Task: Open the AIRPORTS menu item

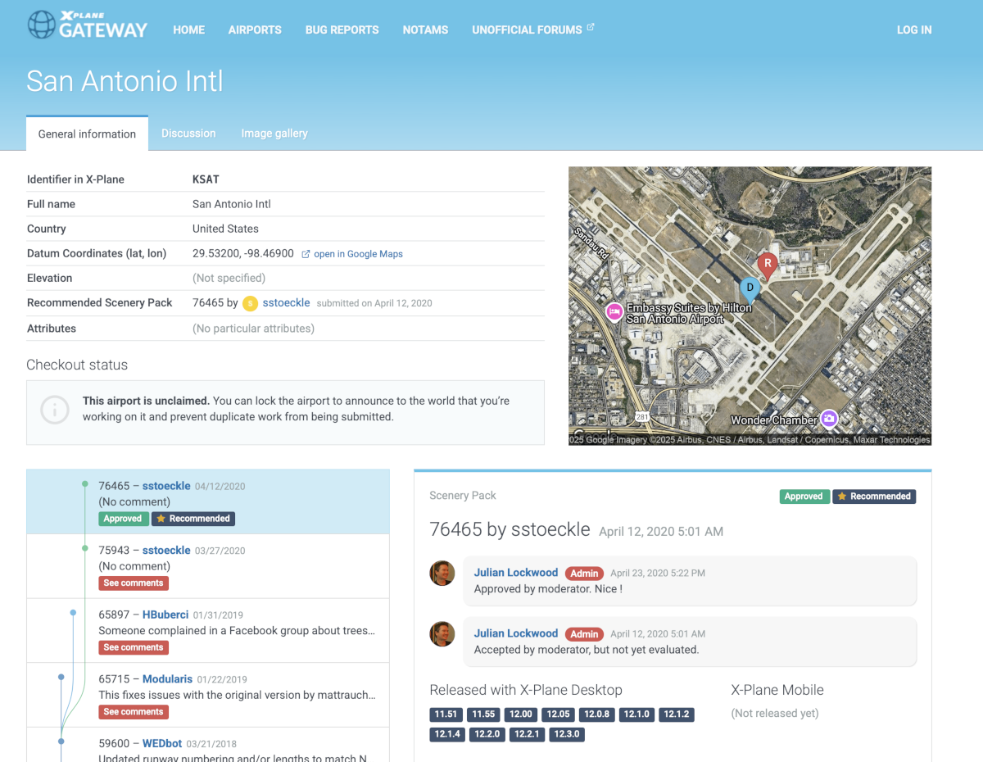Action: [x=255, y=29]
